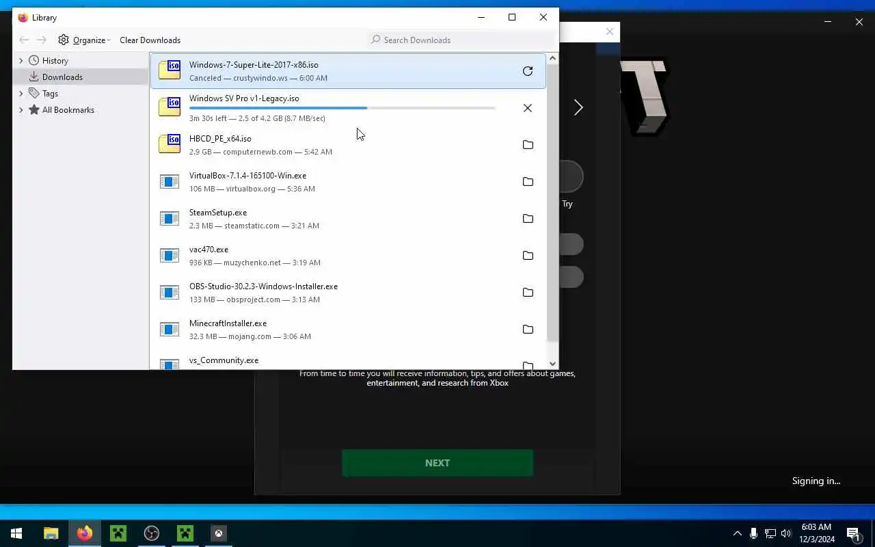
Task: Click the downloads list scrollbar down arrow
Action: pyautogui.click(x=552, y=364)
